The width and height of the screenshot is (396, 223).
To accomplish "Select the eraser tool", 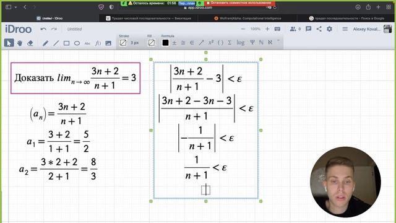I will 30,43.
